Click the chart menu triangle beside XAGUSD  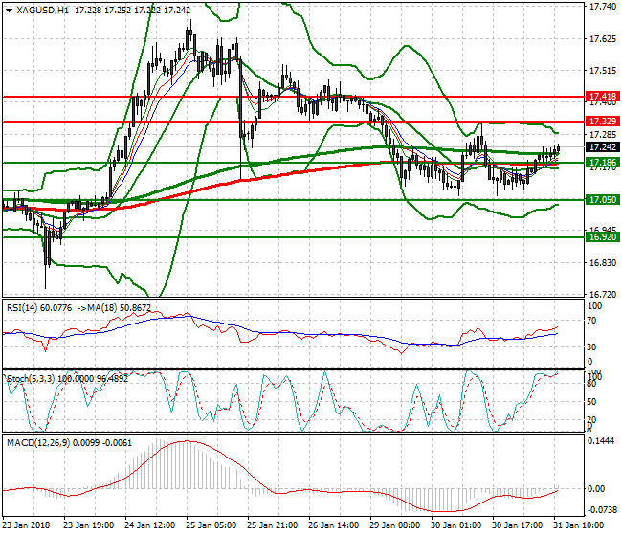10,11
